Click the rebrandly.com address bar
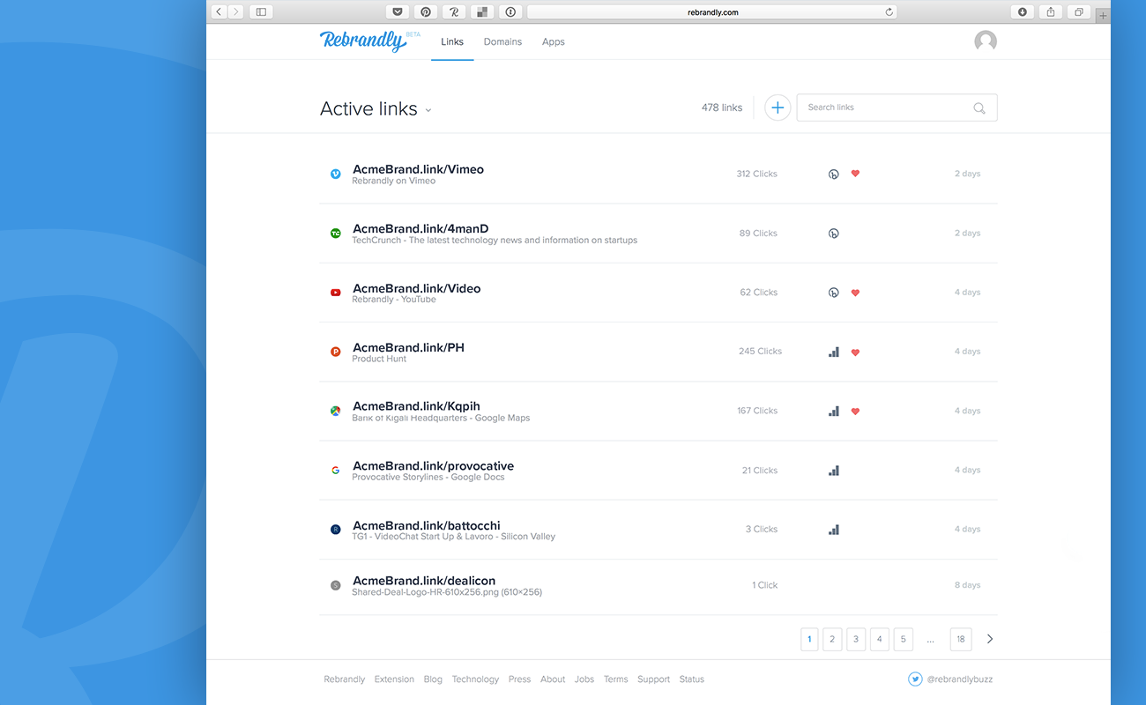Viewport: 1146px width, 705px height. [x=712, y=12]
